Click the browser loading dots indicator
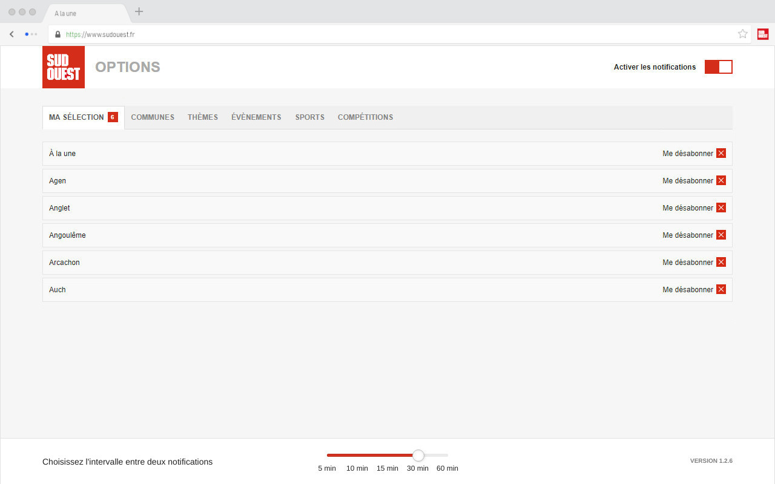The width and height of the screenshot is (775, 484). pyautogui.click(x=31, y=34)
